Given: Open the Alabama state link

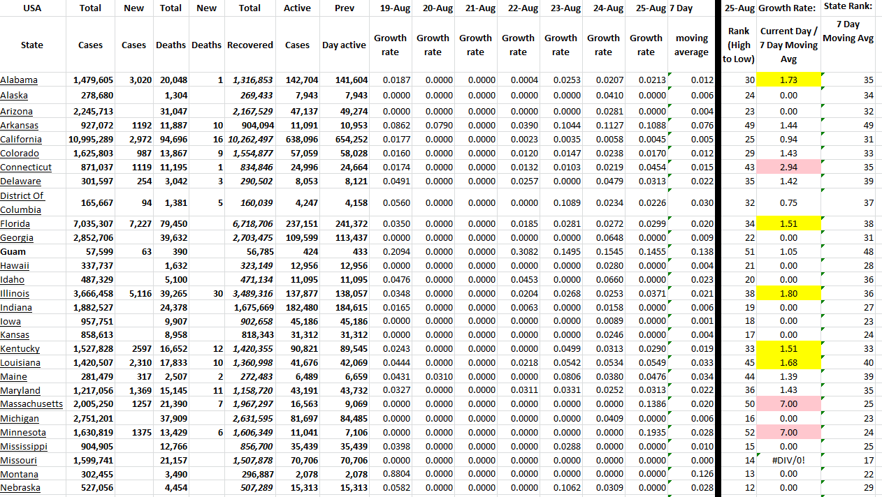Looking at the screenshot, I should coord(19,80).
